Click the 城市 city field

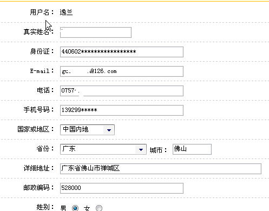[192, 149]
